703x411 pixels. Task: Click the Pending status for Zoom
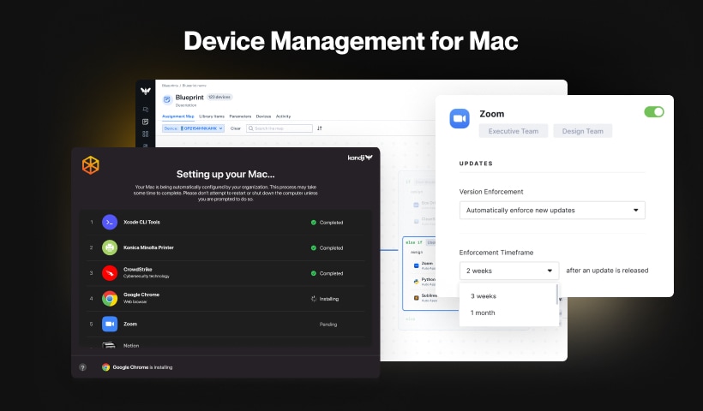click(328, 325)
